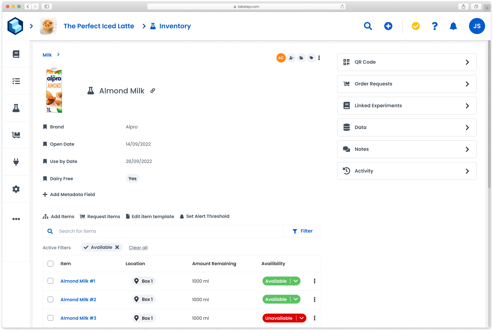Clear all active filters
The height and width of the screenshot is (331, 493).
pos(138,247)
